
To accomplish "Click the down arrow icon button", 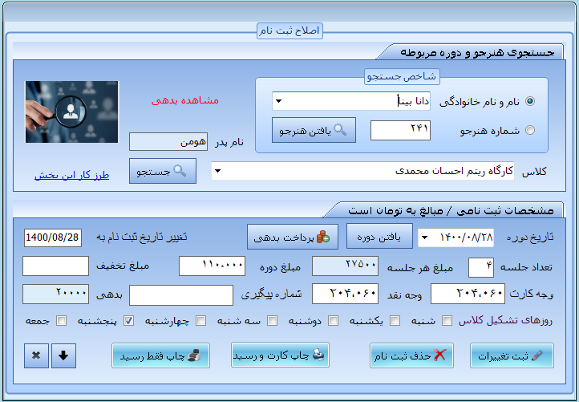I will [x=64, y=355].
